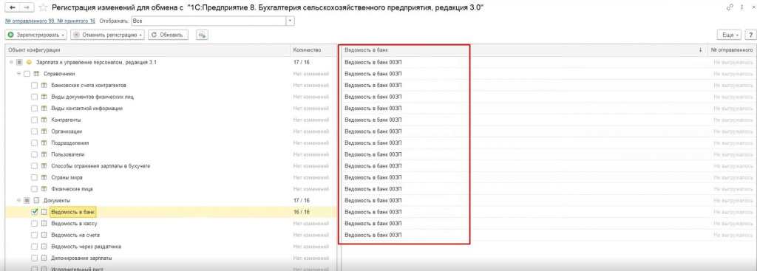The image size is (757, 271).
Task: Click the Объект конфигурации column header
Action: [x=148, y=50]
